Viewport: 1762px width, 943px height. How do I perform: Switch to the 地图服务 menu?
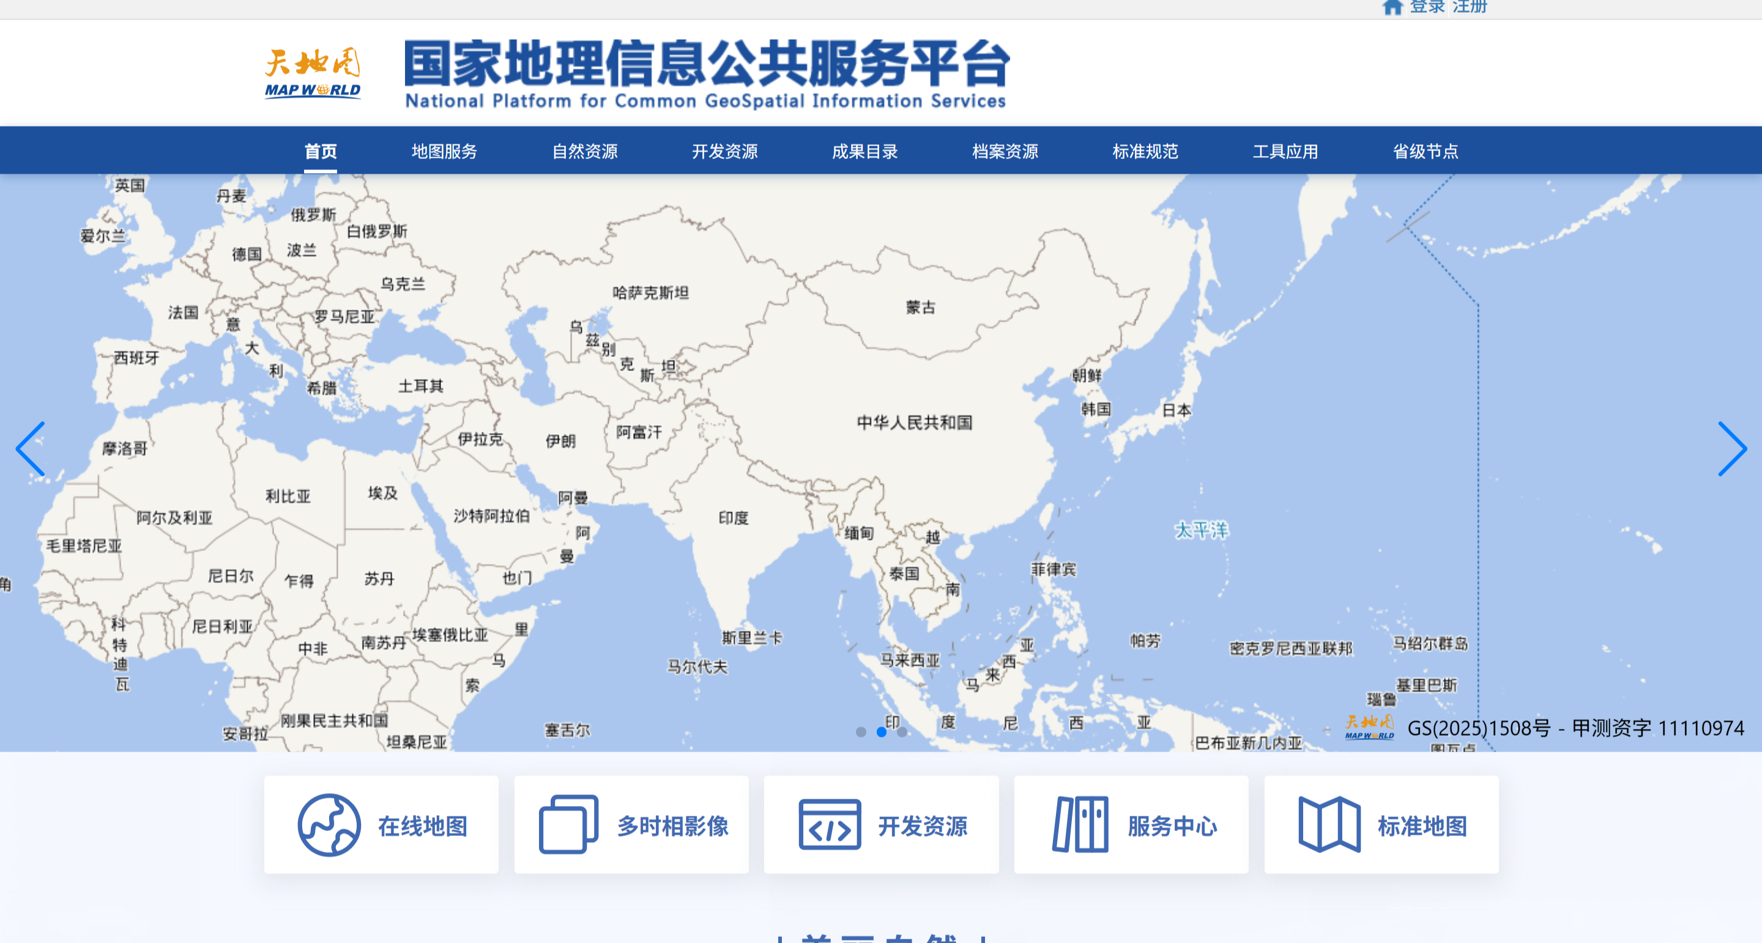(444, 151)
